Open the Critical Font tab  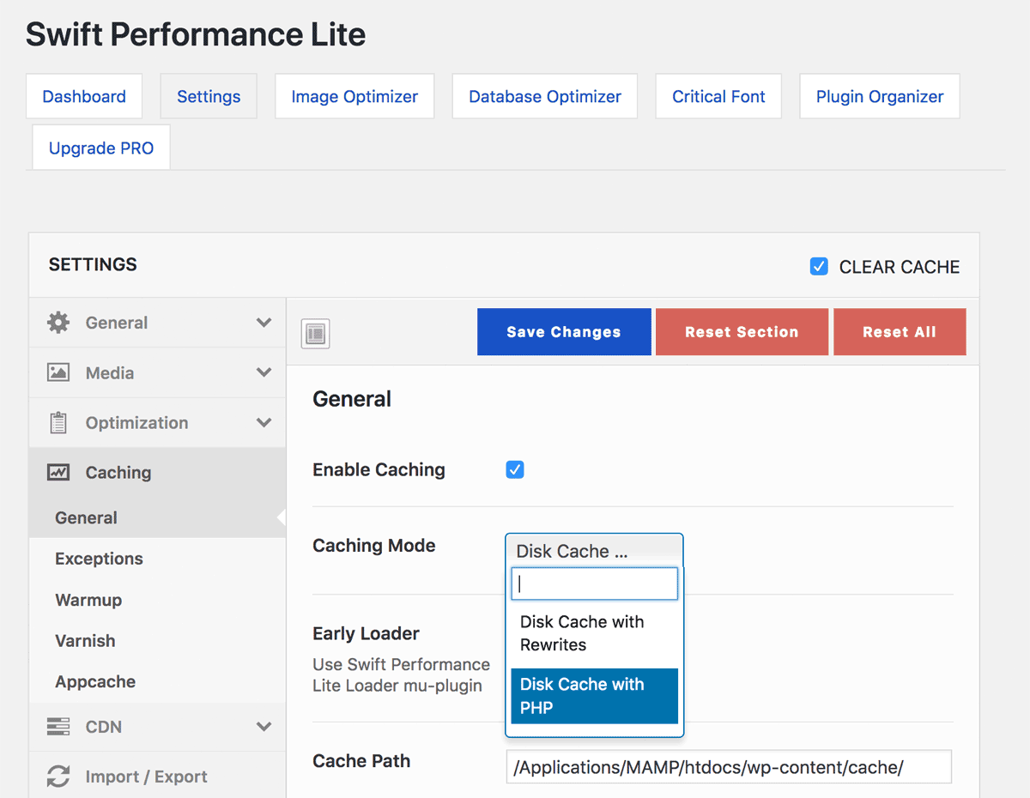coord(718,96)
